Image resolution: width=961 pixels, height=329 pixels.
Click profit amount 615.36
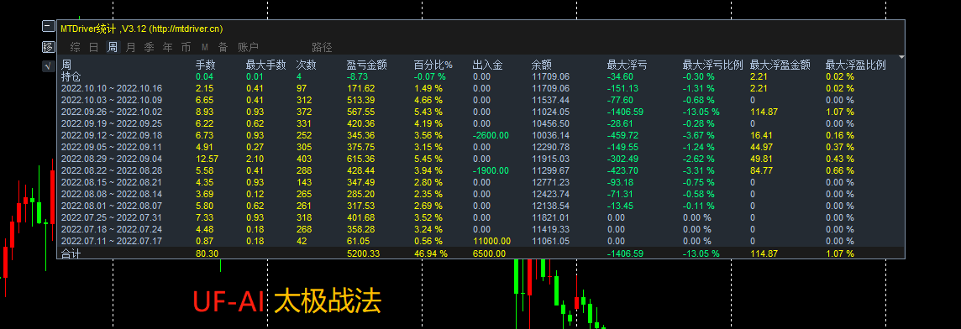pyautogui.click(x=360, y=159)
